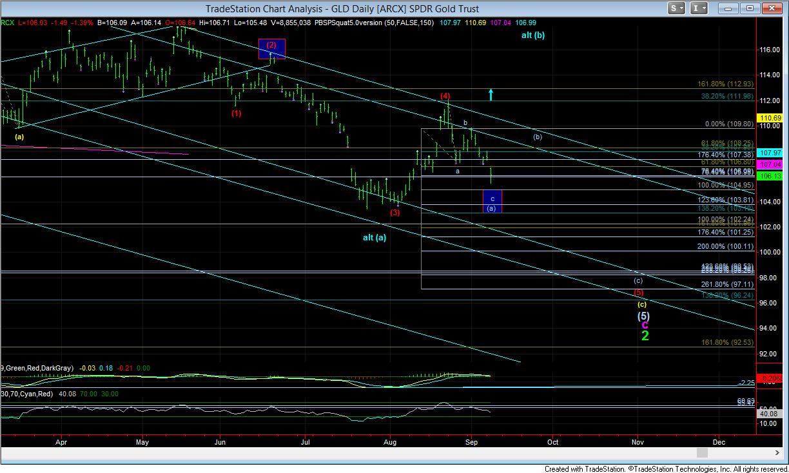Screen dimensions: 789x473
Task: Select the large green '2' wave label
Action: point(645,335)
